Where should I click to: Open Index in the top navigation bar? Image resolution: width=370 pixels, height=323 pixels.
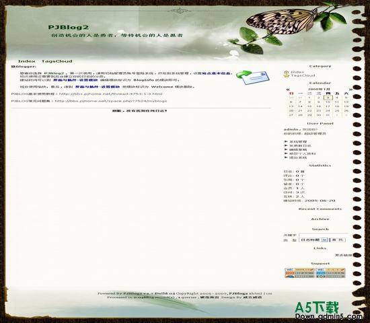[27, 61]
